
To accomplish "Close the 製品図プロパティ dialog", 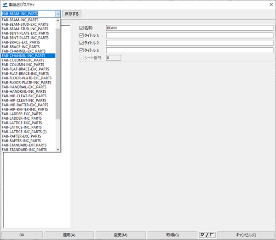I will coord(271,5).
